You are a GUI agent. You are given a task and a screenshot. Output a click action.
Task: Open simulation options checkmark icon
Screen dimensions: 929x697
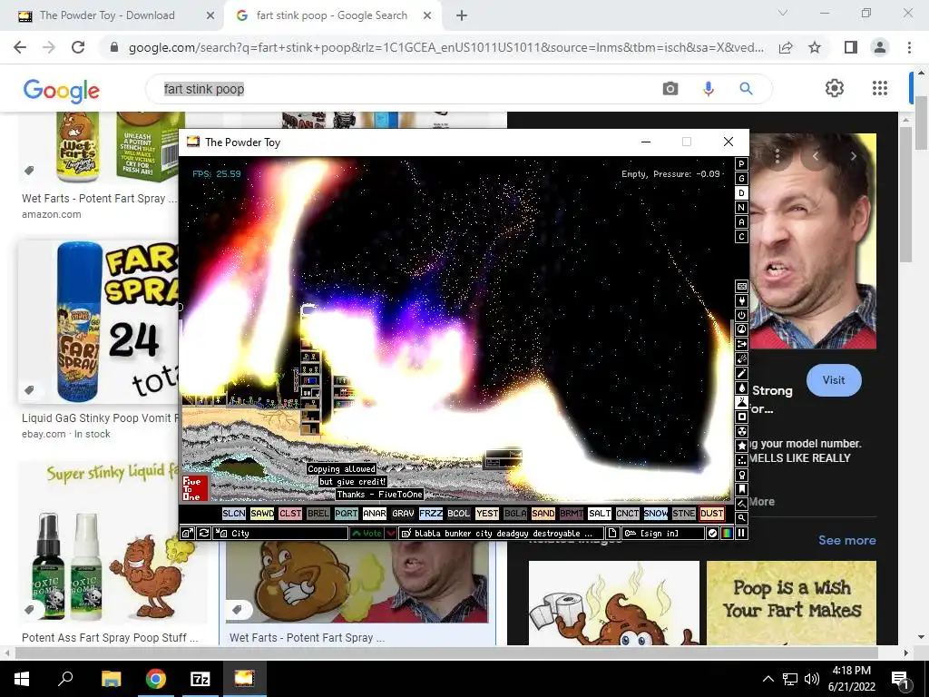point(713,534)
